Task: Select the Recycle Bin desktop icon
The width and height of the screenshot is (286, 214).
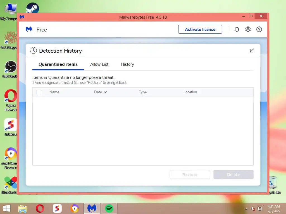Action: [x=275, y=185]
